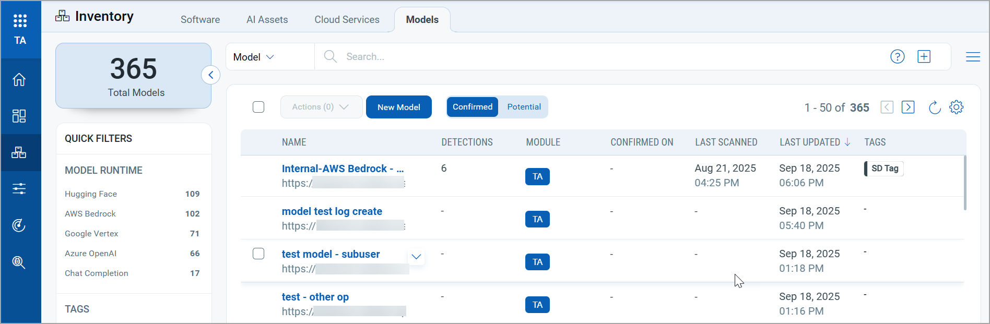The height and width of the screenshot is (324, 990).
Task: Select the Models tab
Action: (x=422, y=20)
